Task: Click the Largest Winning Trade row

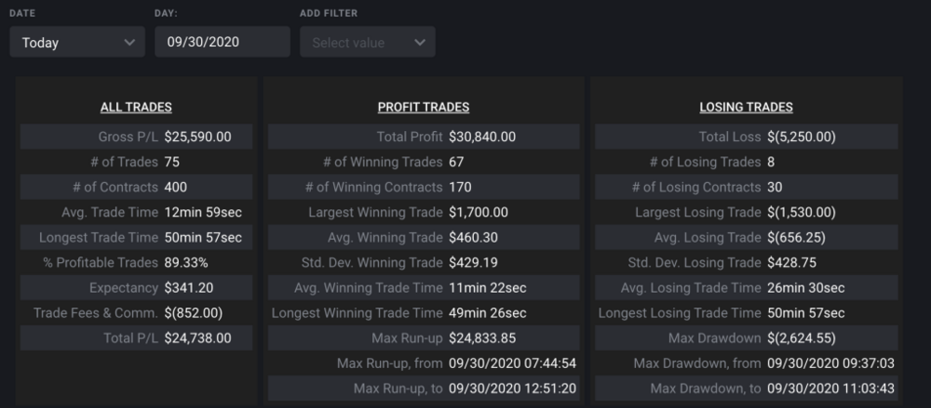Action: 424,212
